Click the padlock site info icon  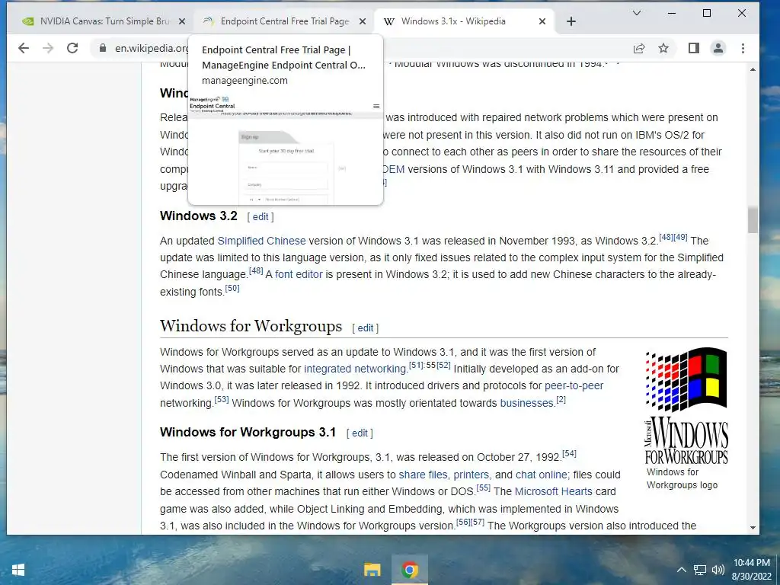(x=103, y=48)
